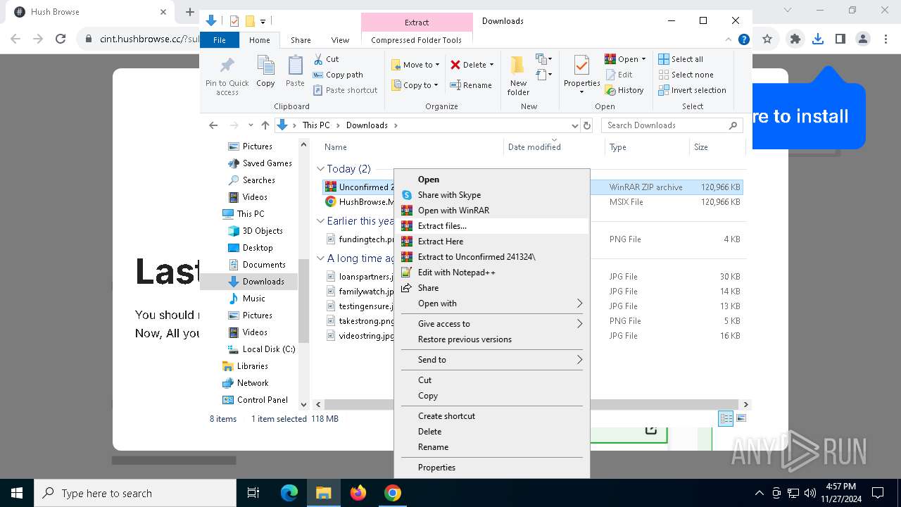Choose Properties in context menu
The image size is (901, 507).
pyautogui.click(x=491, y=468)
